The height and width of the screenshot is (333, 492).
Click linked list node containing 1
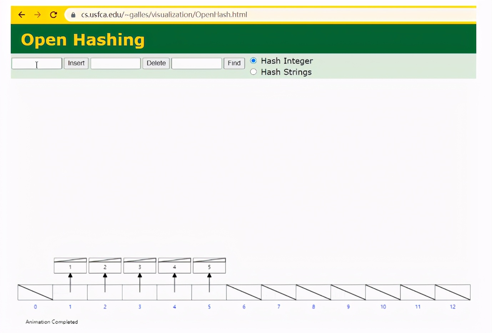tap(70, 267)
